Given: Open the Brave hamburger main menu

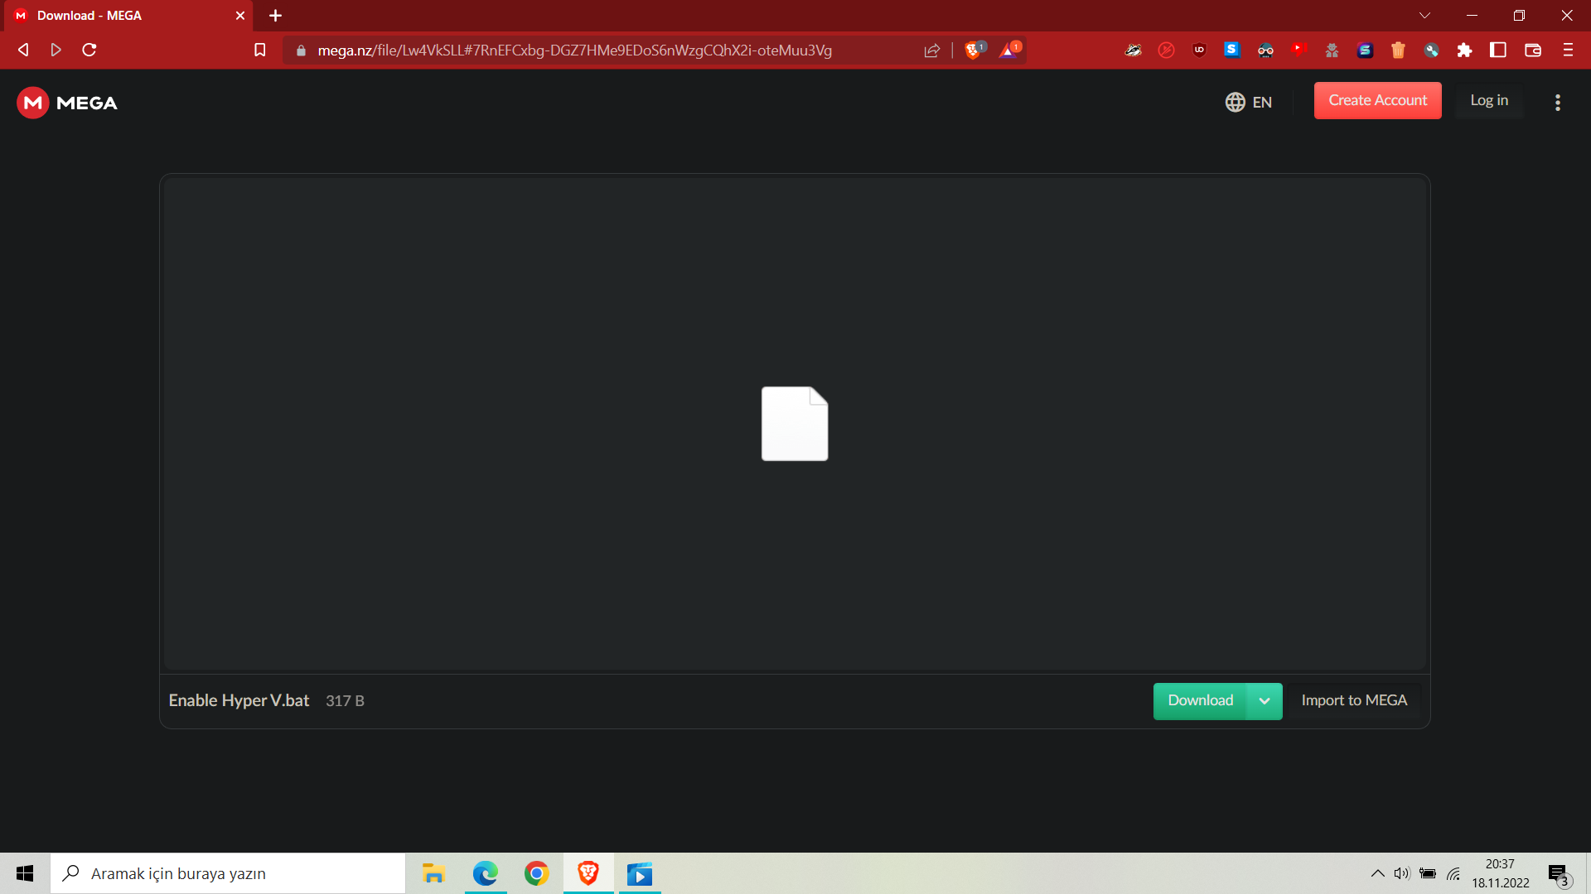Looking at the screenshot, I should [x=1568, y=50].
